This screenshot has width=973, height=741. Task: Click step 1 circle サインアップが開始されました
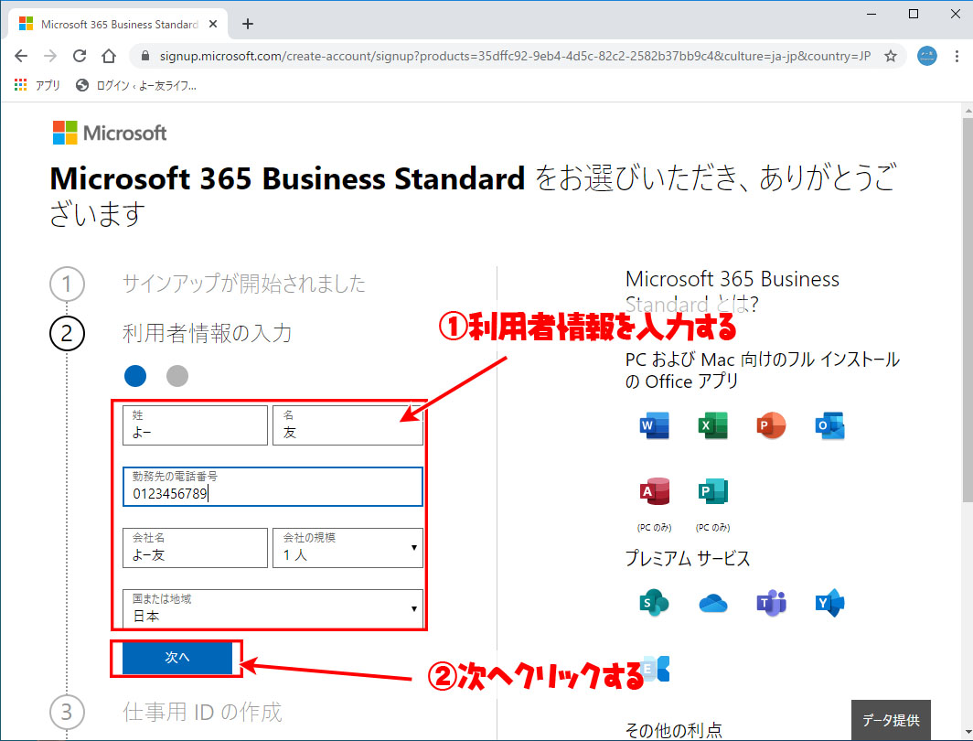point(67,285)
